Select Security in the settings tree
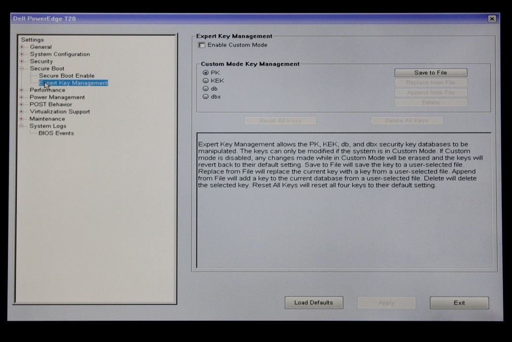Viewport: 512px width, 342px height. [x=41, y=61]
